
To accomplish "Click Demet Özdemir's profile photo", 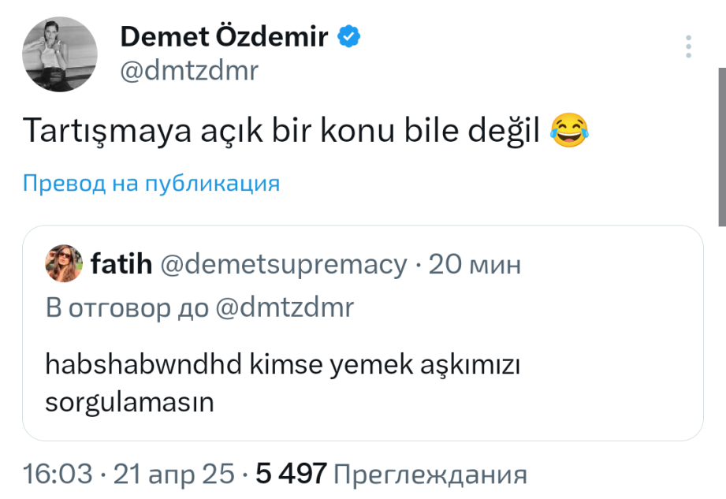I will pyautogui.click(x=60, y=52).
